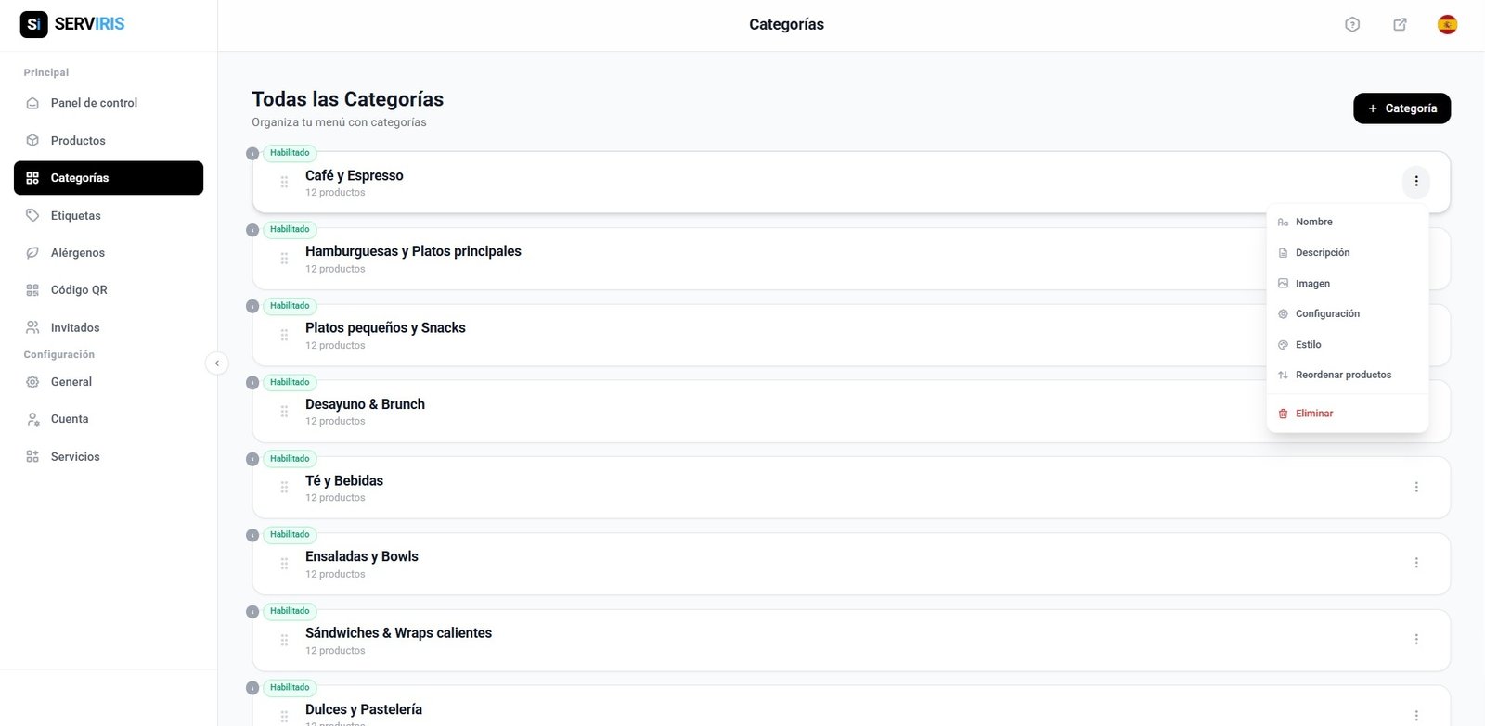Screen dimensions: 1485x726
Task: Toggle the Habilitado badge on Café y Espresso
Action: [x=289, y=152]
